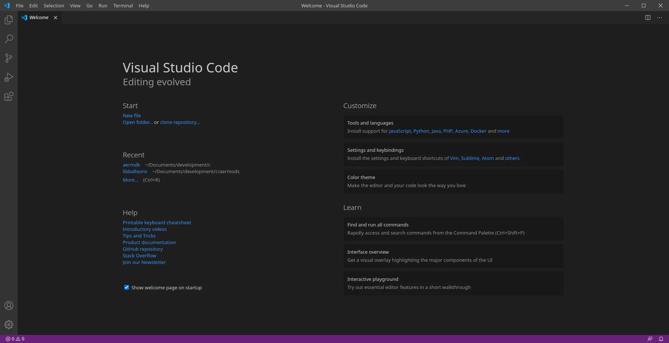Install JavaScript support link

[x=400, y=131]
